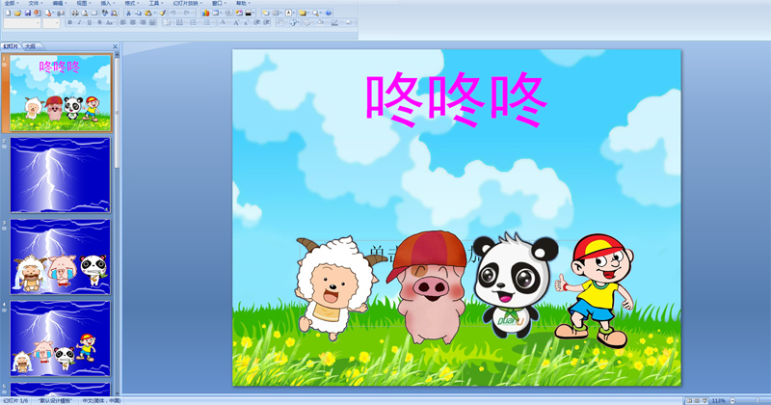Decrease font size with smaller A
Image resolution: width=771 pixels, height=405 pixels.
click(x=247, y=22)
